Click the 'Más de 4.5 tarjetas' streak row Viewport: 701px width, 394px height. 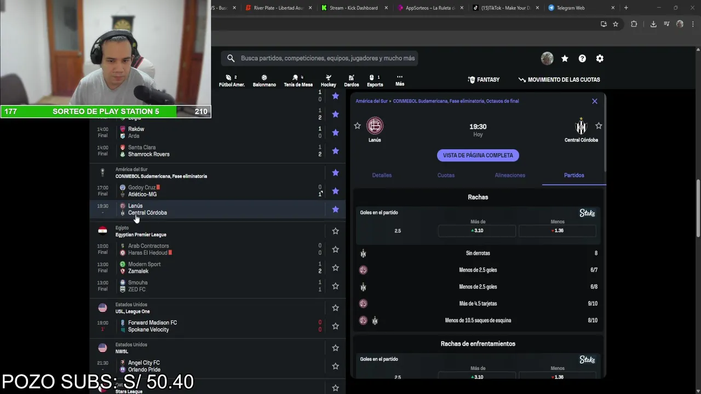pos(478,304)
